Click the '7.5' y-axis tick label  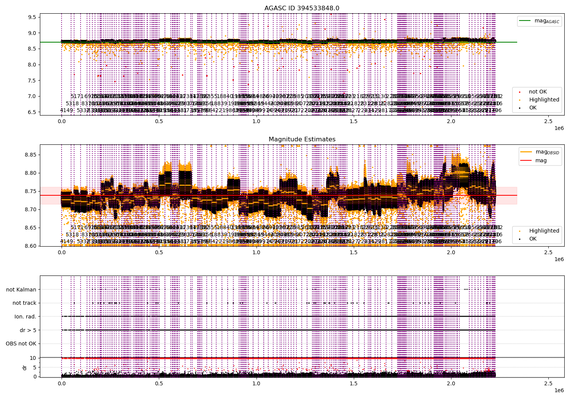point(32,81)
